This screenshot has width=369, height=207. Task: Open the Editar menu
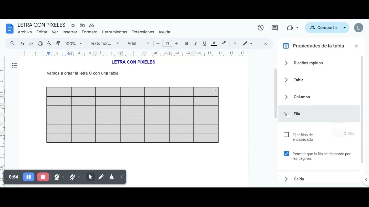42,32
